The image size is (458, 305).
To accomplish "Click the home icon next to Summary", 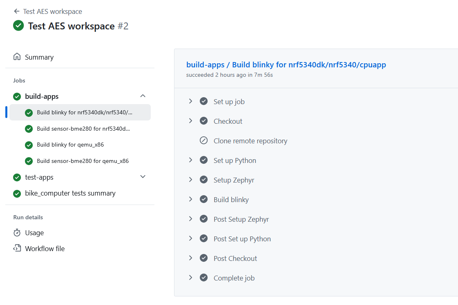I will pyautogui.click(x=17, y=57).
